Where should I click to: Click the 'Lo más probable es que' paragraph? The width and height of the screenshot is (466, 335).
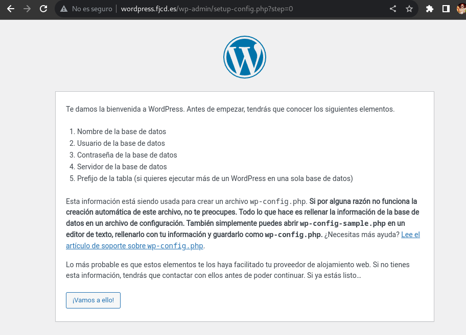pos(238,270)
